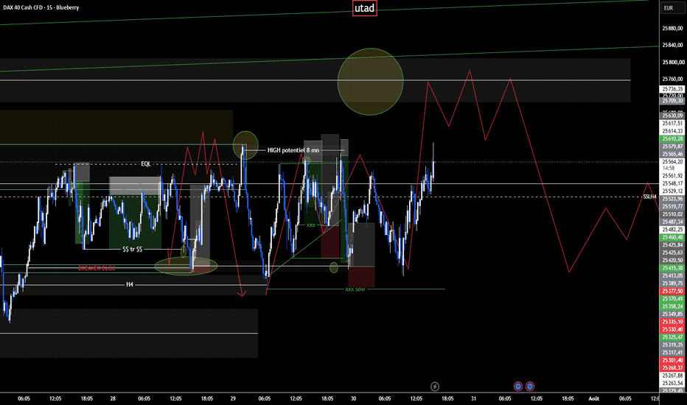Click the 25 880,00 price scale value

click(x=672, y=29)
